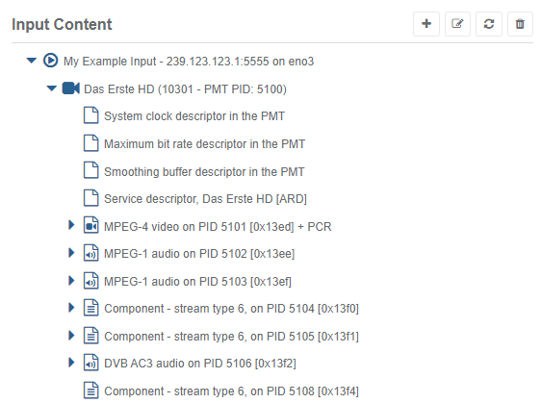
Task: Expand Component stream type 6 PID 5104
Action: tap(71, 308)
